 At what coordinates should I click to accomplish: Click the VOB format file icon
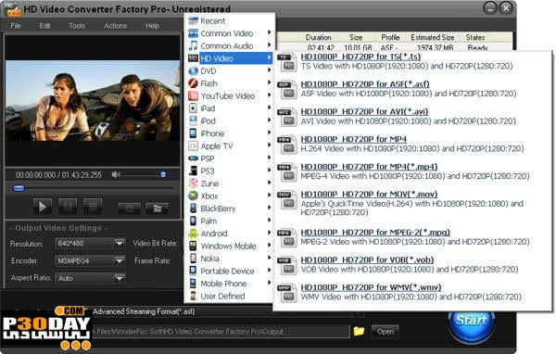pyautogui.click(x=286, y=266)
